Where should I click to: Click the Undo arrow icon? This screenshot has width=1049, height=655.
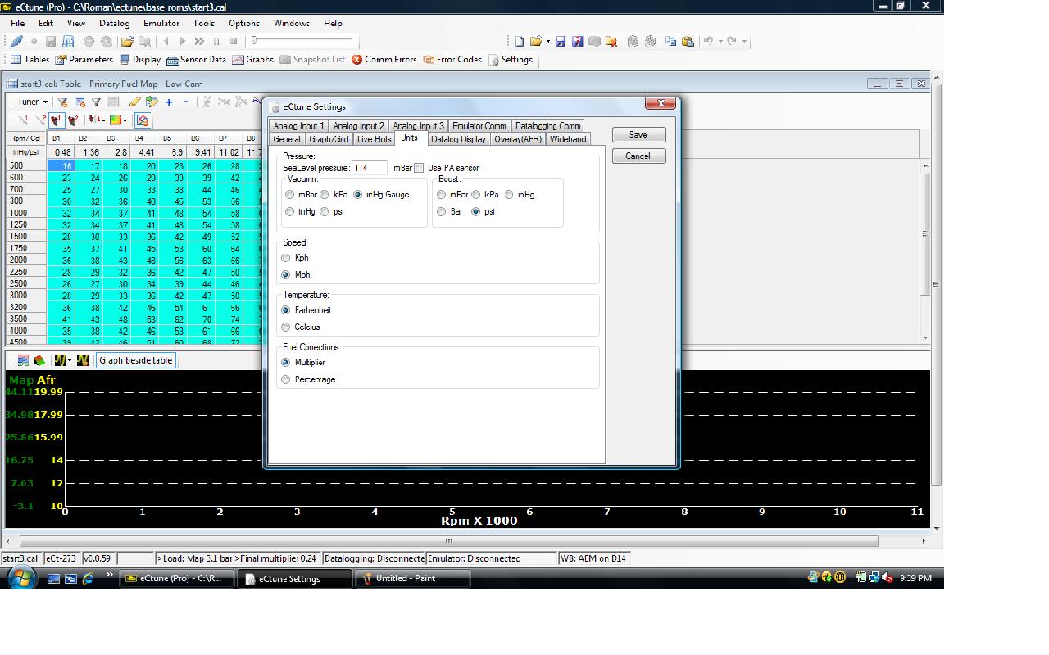[x=708, y=41]
